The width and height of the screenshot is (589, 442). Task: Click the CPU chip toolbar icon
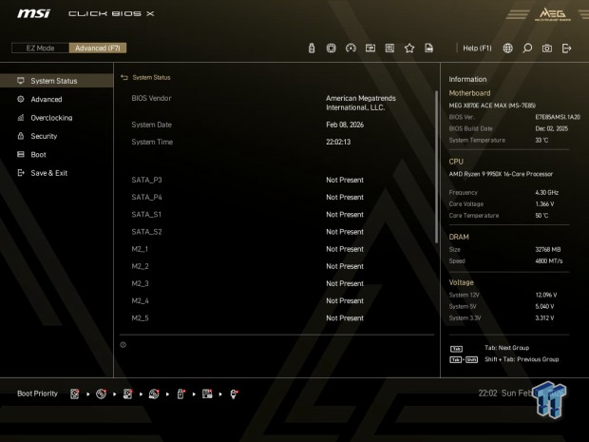pyautogui.click(x=331, y=48)
